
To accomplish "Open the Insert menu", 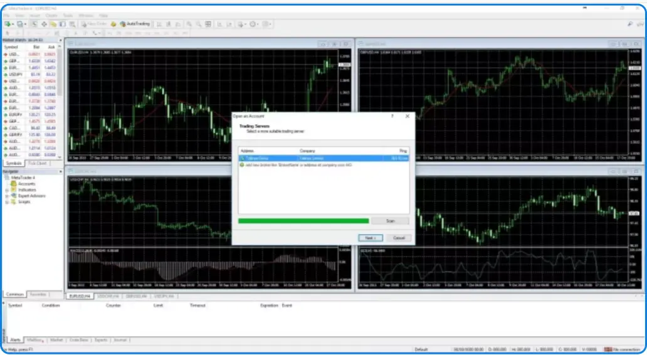I will pos(34,16).
